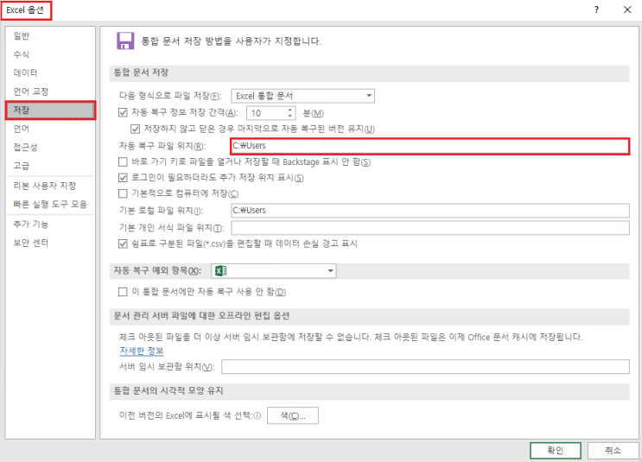Screen dimensions: 642x462
Task: Click the help question mark icon
Action: [596, 9]
